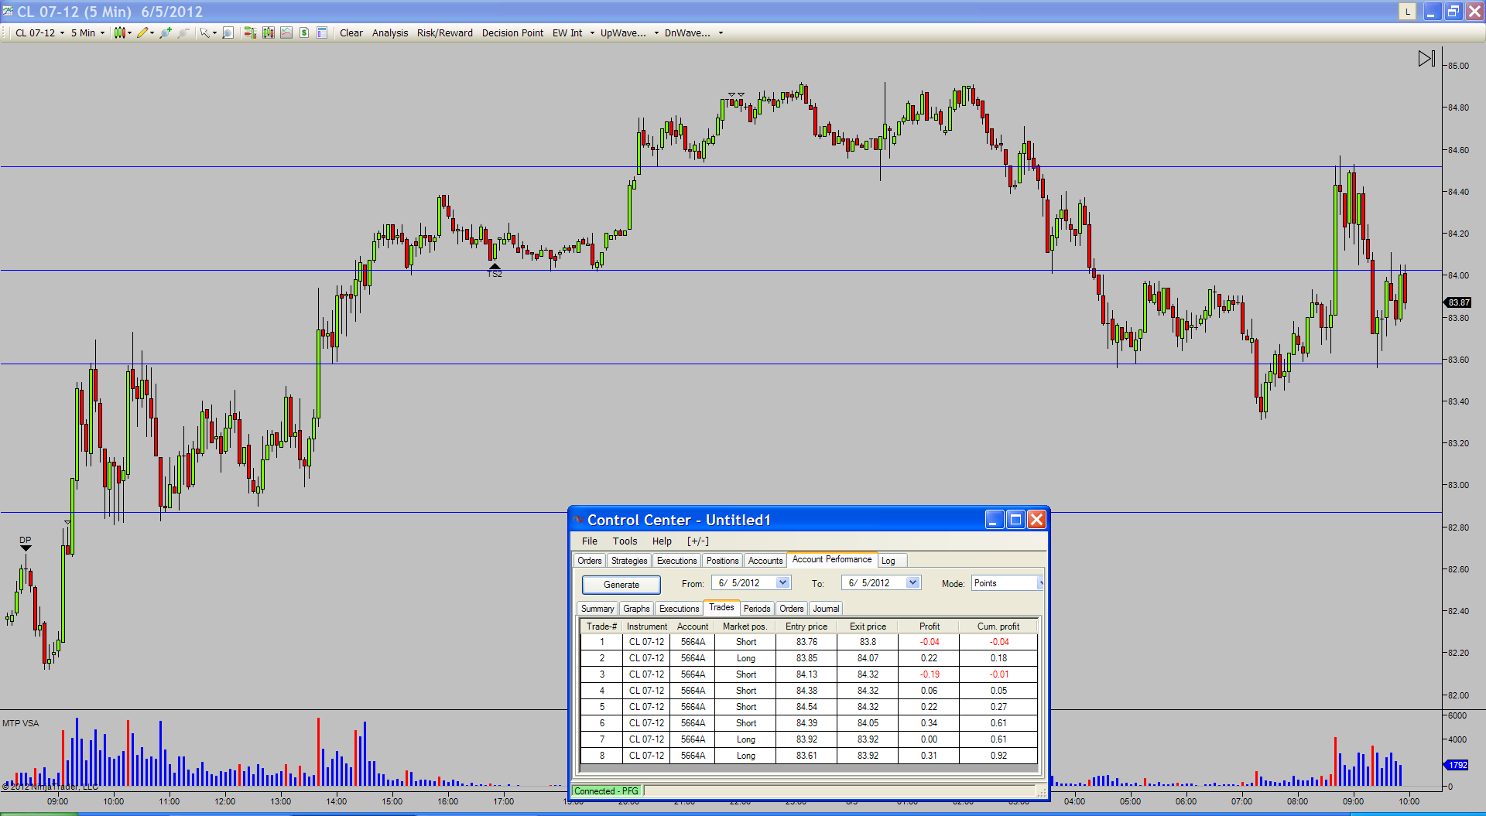Expand the EW Int dropdown arrow
This screenshot has height=816, width=1486.
point(592,32)
